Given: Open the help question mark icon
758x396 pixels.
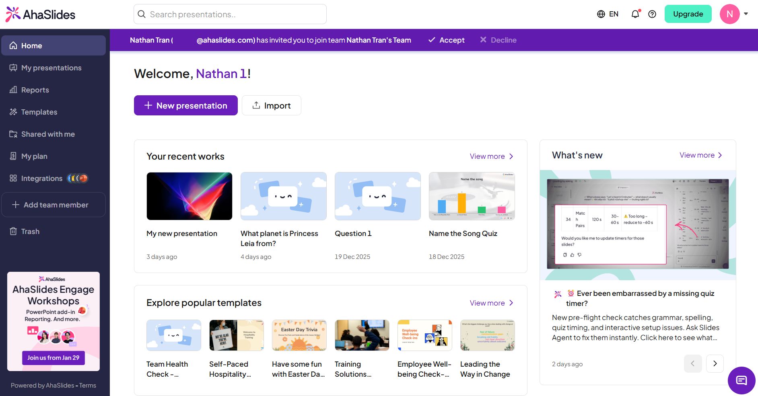Looking at the screenshot, I should coord(652,14).
